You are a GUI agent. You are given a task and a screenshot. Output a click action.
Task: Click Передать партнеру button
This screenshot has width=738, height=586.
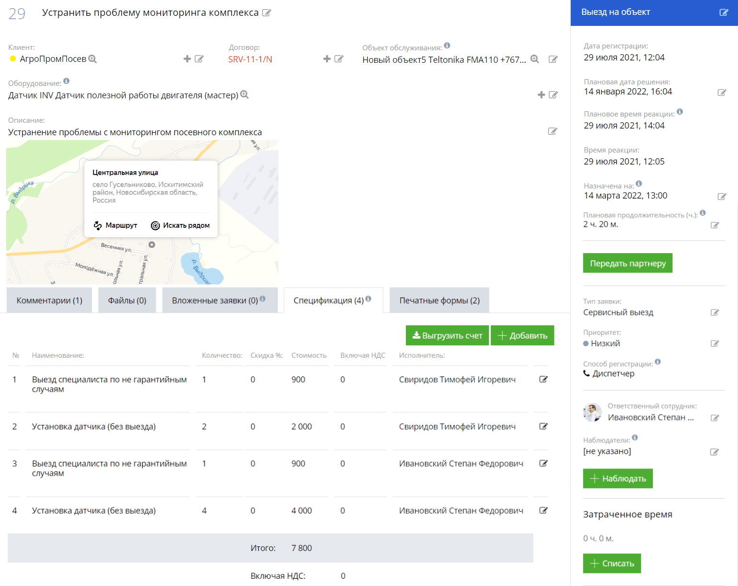(627, 263)
